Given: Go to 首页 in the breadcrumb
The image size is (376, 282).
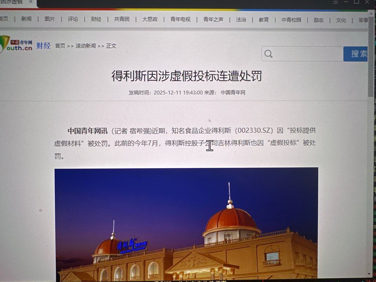Looking at the screenshot, I should click(x=60, y=46).
